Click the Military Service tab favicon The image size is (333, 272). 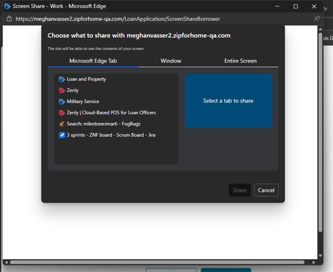62,102
